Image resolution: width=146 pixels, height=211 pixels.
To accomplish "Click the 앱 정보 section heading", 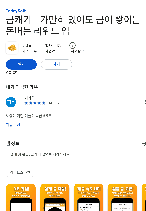I will tap(13, 143).
